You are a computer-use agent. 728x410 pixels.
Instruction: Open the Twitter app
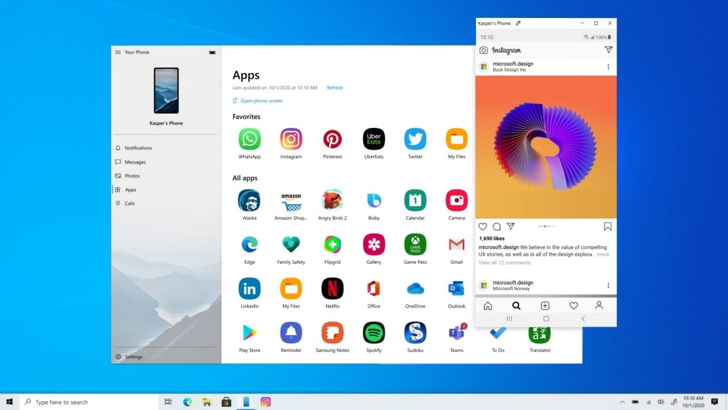point(415,139)
